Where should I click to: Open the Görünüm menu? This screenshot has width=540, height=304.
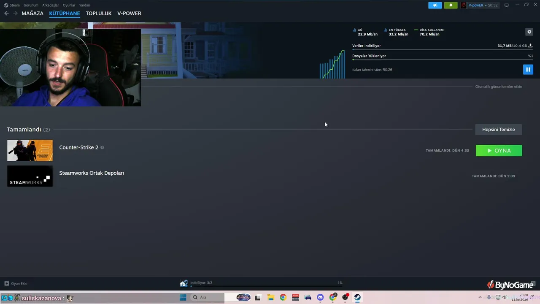click(31, 5)
